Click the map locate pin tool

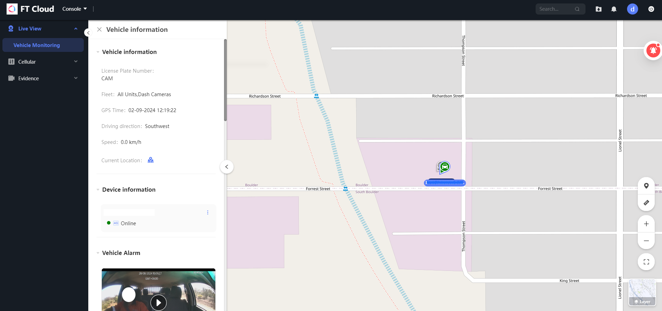point(646,186)
